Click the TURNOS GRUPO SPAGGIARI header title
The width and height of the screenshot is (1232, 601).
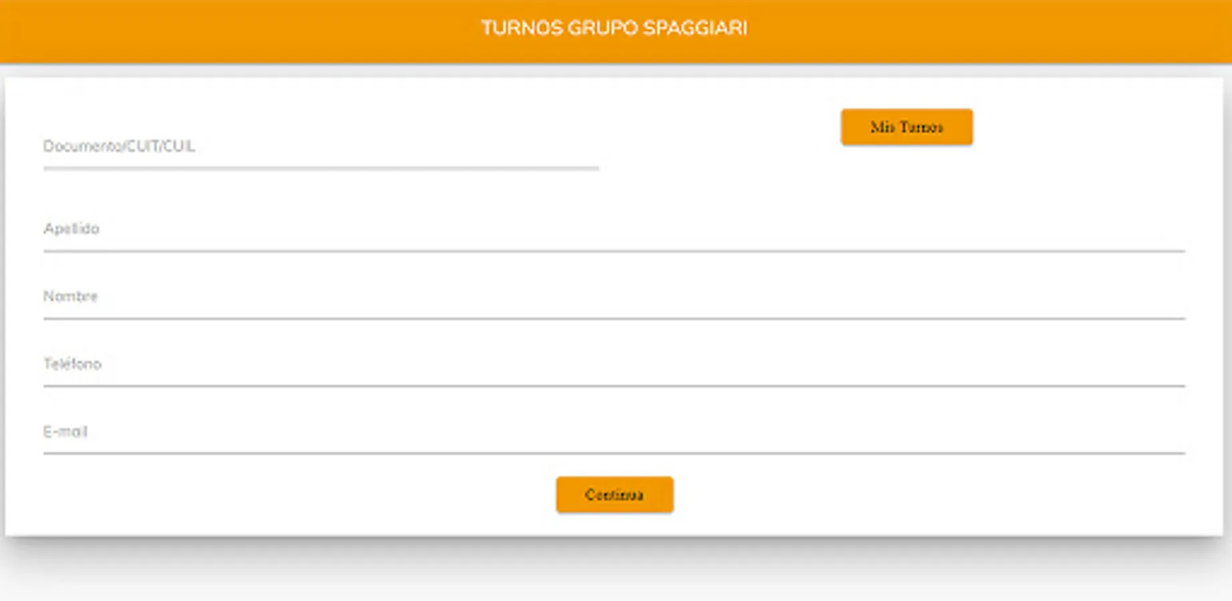614,28
